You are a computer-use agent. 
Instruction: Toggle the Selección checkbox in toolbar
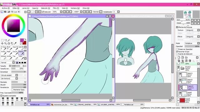[43, 12]
